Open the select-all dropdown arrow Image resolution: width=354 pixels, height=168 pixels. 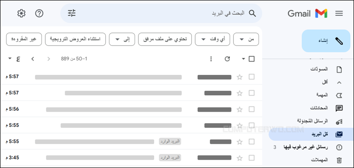[243, 59]
